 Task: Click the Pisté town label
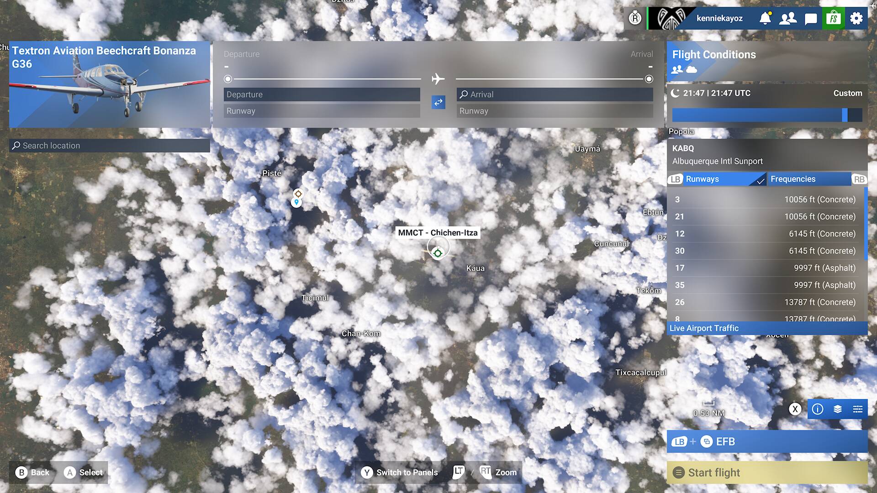tap(272, 173)
